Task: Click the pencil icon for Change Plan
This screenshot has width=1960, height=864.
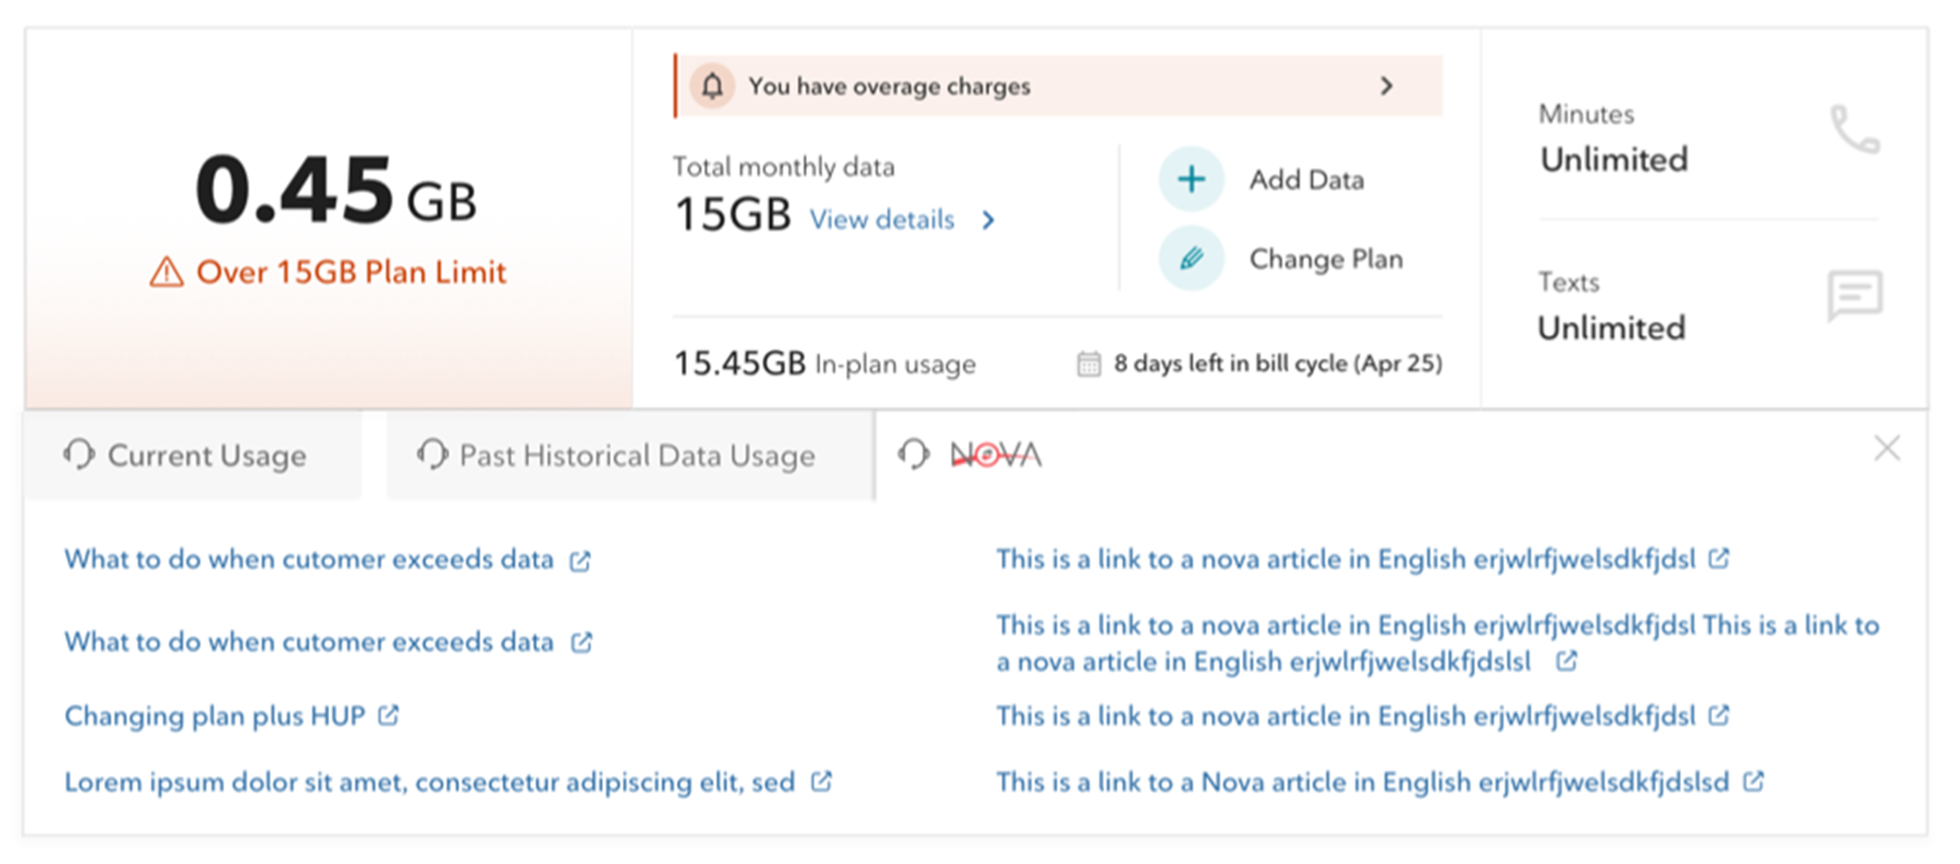Action: point(1191,259)
